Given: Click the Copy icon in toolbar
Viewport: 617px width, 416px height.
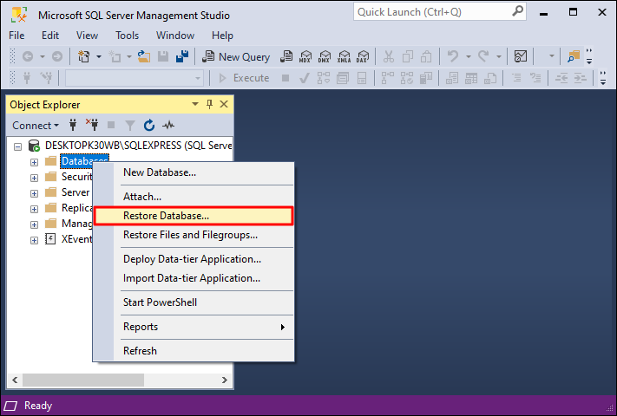Looking at the screenshot, I should click(408, 57).
